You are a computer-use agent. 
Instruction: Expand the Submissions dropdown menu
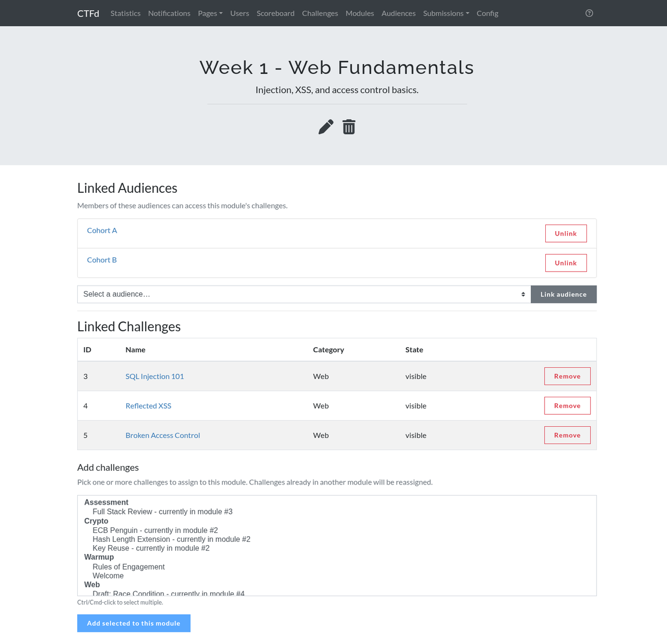pyautogui.click(x=446, y=13)
